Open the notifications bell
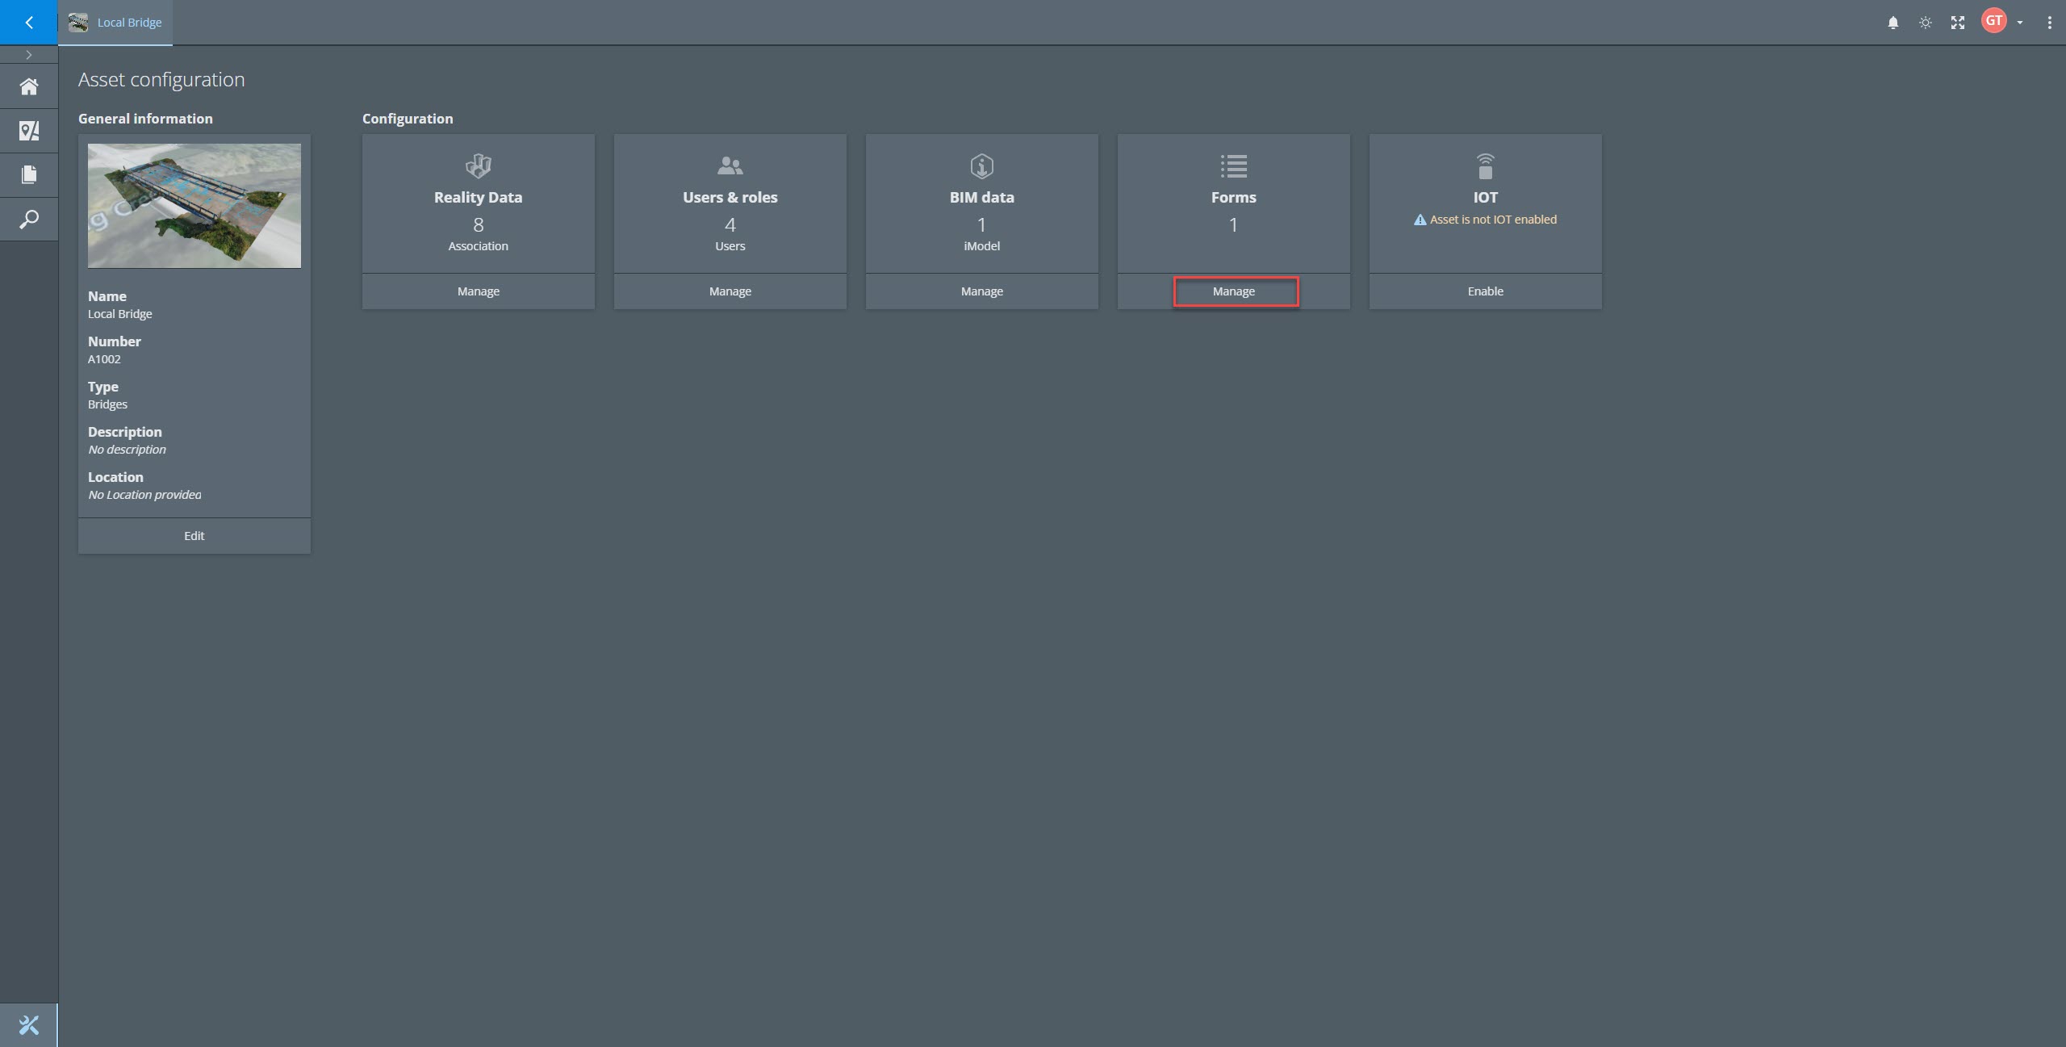2066x1047 pixels. click(1892, 23)
